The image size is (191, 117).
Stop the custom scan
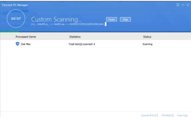point(125,19)
